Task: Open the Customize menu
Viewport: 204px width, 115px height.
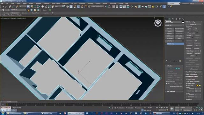Action: click(82, 4)
